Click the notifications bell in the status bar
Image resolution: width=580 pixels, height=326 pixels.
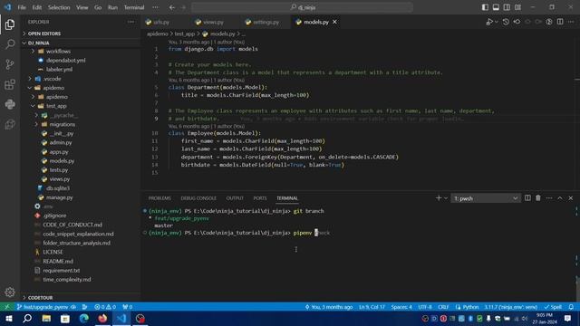click(x=571, y=307)
